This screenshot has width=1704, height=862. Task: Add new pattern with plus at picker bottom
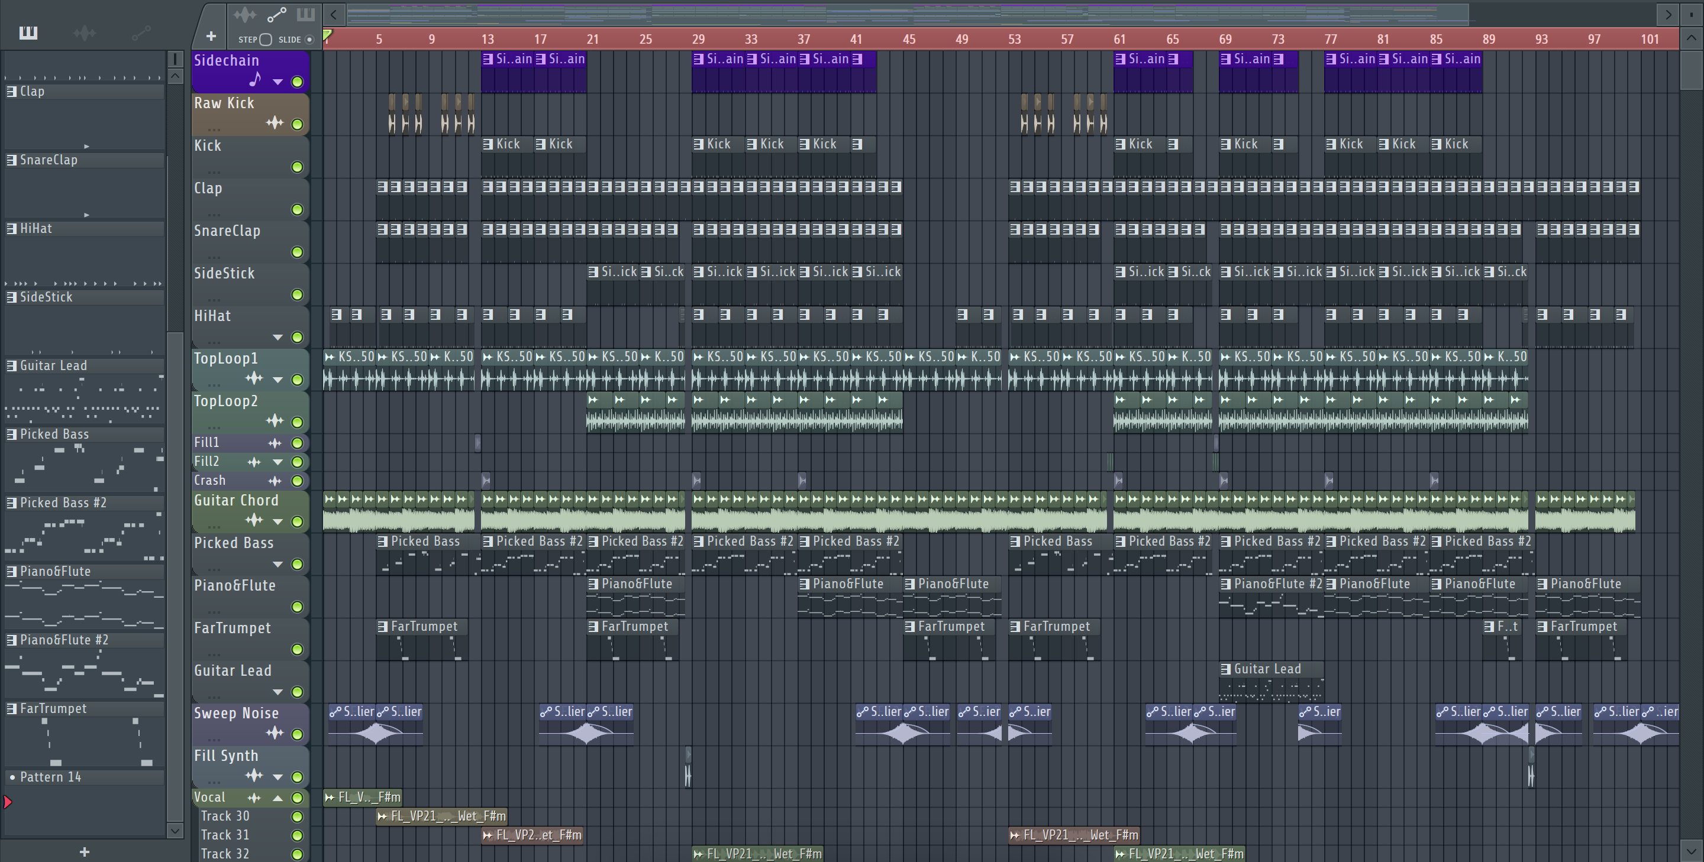[x=84, y=852]
